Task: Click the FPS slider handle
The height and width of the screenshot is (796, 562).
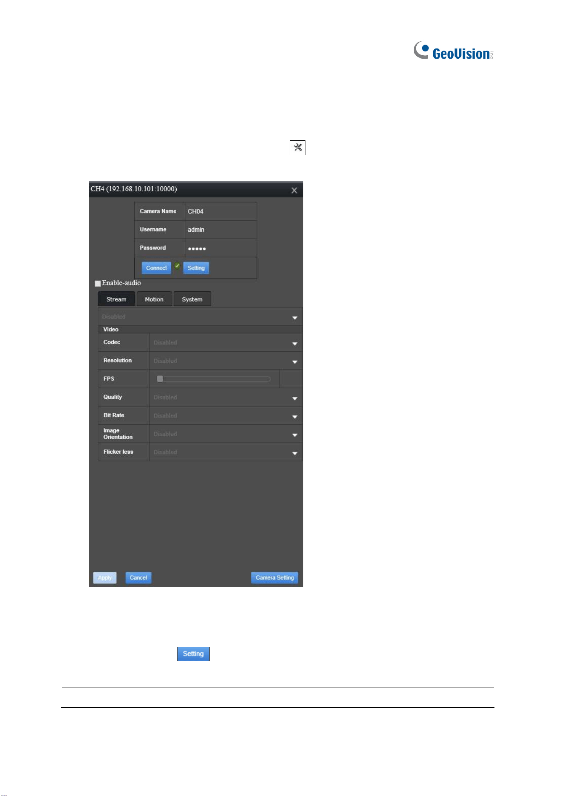Action: [x=160, y=379]
